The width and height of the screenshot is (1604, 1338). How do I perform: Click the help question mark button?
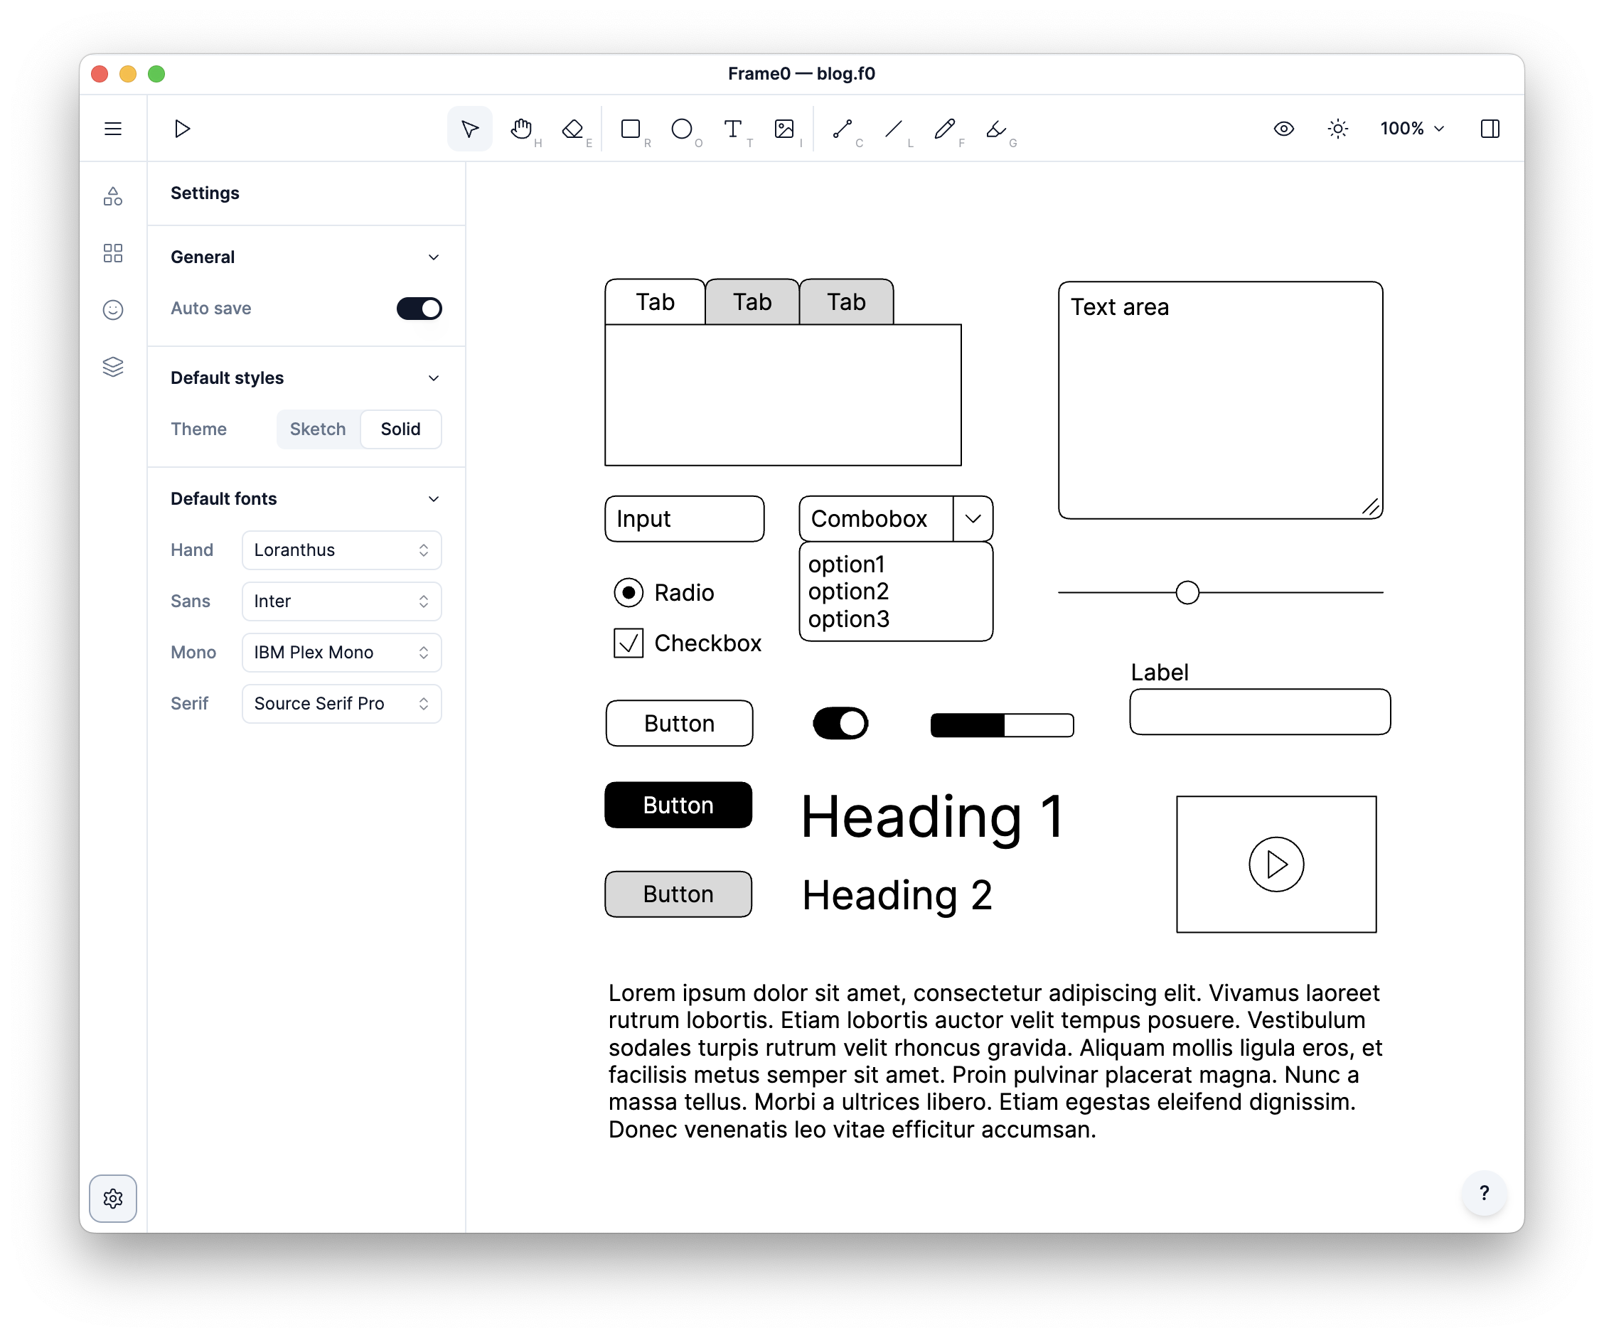point(1484,1193)
